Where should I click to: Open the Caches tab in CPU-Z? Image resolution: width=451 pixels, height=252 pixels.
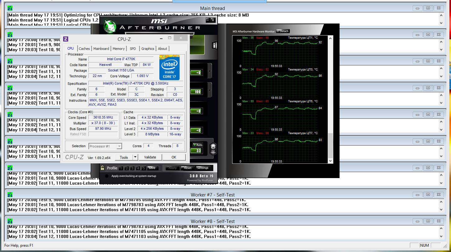pos(84,49)
